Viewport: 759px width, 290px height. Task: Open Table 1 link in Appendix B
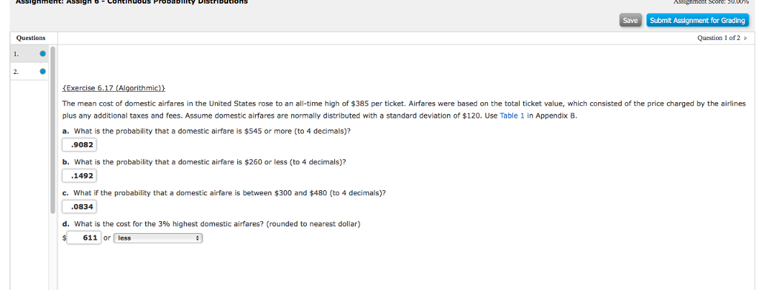click(511, 116)
